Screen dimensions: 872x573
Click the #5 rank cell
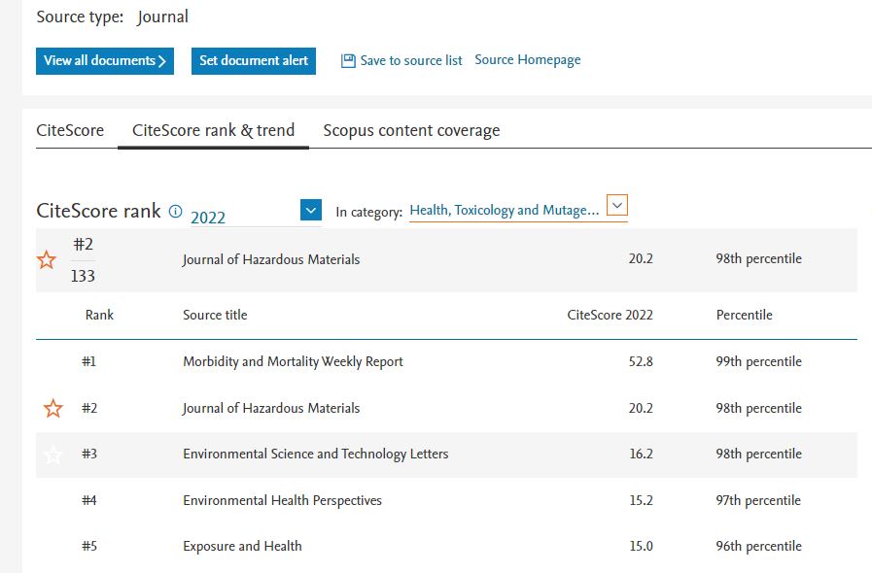pyautogui.click(x=89, y=547)
